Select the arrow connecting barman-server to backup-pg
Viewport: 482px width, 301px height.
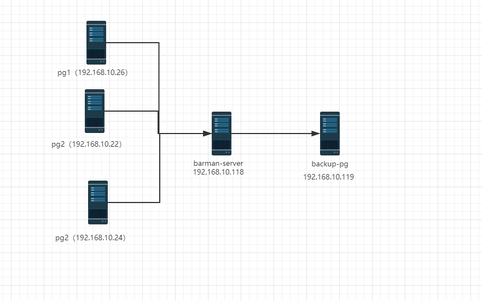point(275,134)
